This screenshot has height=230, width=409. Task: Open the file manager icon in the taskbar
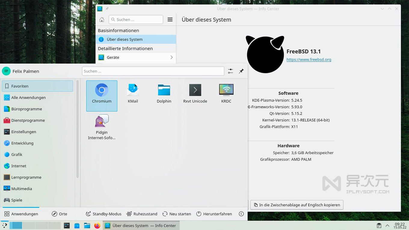tap(87, 225)
